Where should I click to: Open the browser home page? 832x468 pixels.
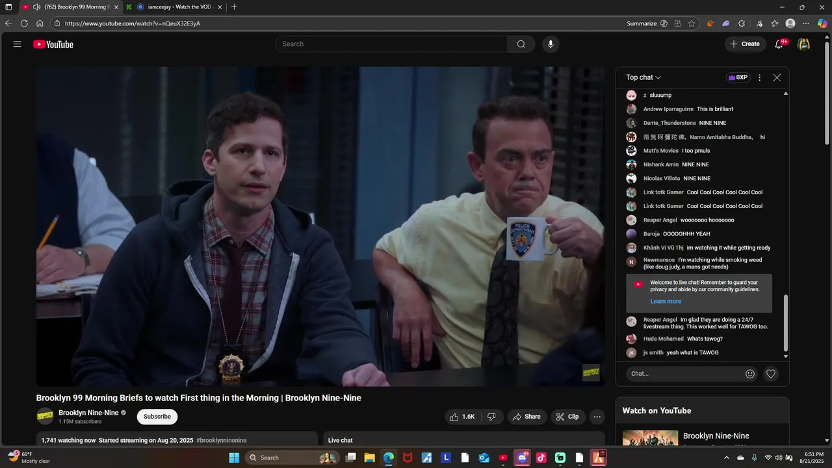[40, 23]
